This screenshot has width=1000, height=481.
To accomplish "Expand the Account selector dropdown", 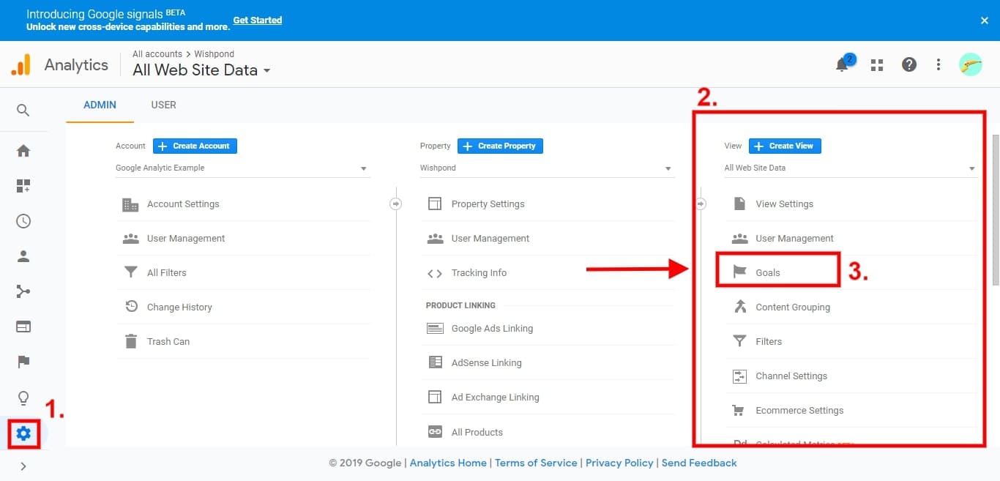I will [x=242, y=168].
